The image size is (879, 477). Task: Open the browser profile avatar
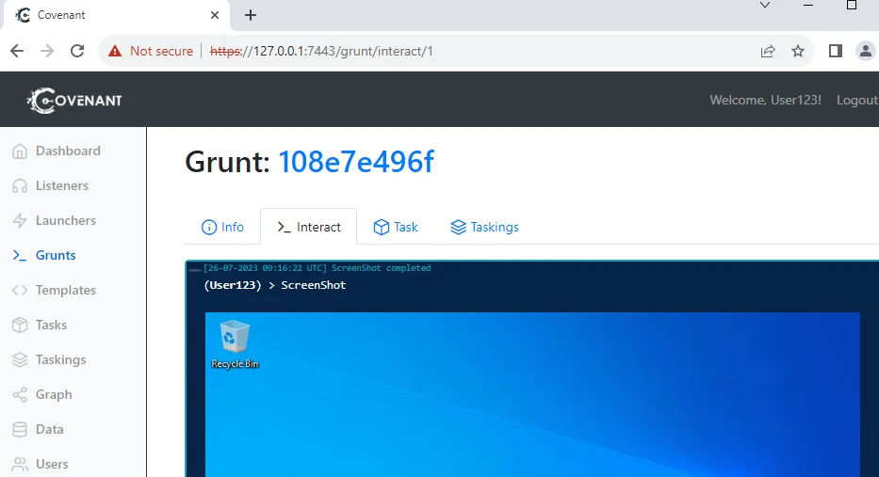point(866,51)
